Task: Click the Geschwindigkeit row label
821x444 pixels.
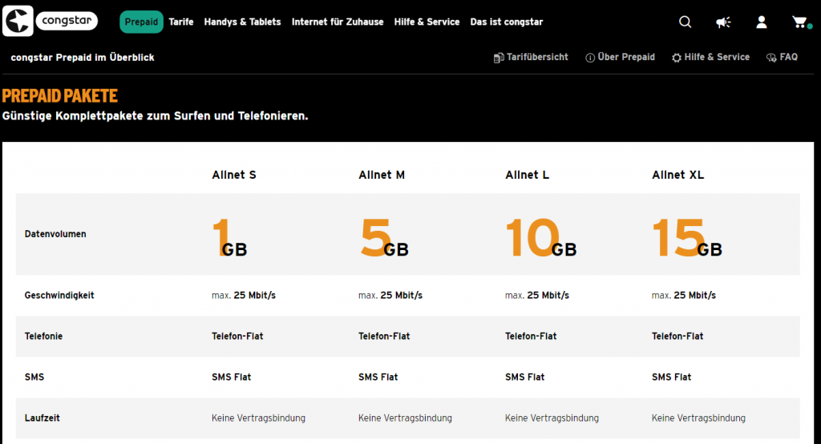Action: click(x=59, y=295)
